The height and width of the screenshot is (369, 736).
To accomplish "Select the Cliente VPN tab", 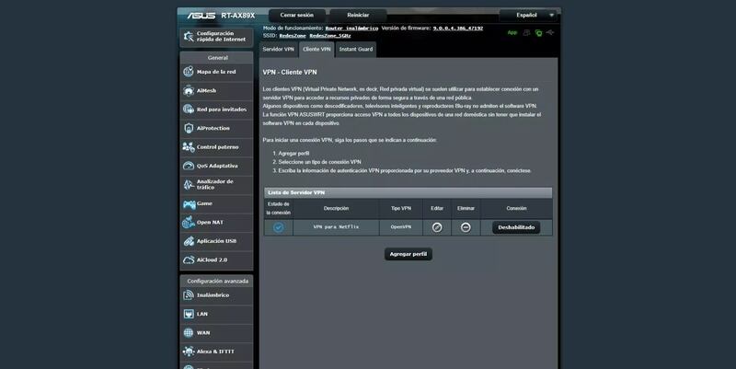I will pos(316,48).
